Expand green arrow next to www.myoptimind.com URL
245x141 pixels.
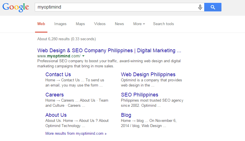[x=83, y=56]
